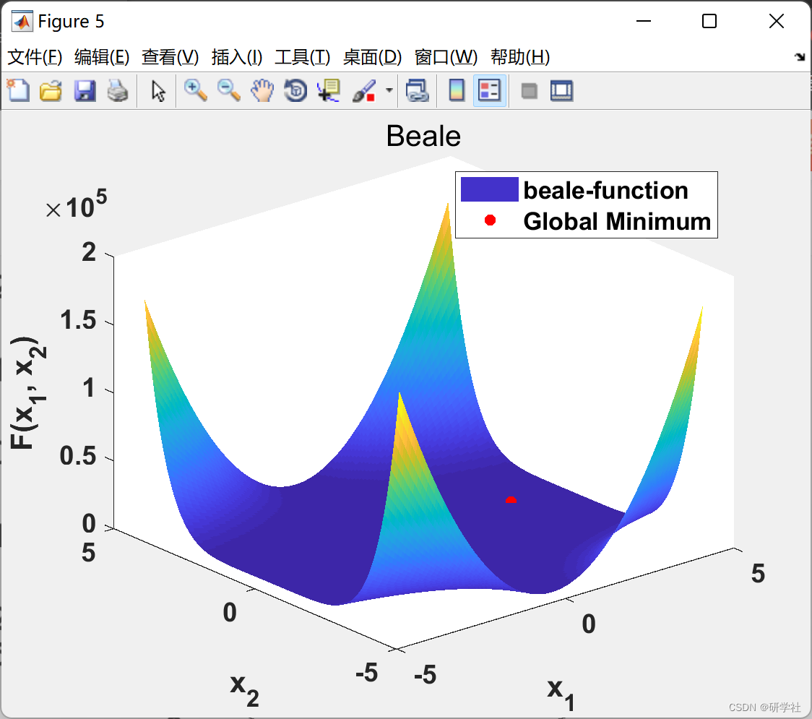
Task: Open the 查看(V) menu
Action: coord(170,57)
